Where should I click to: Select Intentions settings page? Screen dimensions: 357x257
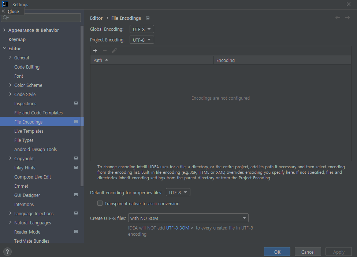click(x=24, y=204)
